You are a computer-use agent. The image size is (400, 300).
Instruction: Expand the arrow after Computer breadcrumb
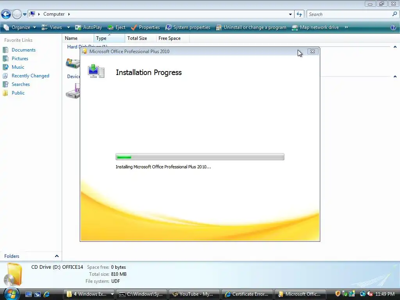tap(69, 14)
